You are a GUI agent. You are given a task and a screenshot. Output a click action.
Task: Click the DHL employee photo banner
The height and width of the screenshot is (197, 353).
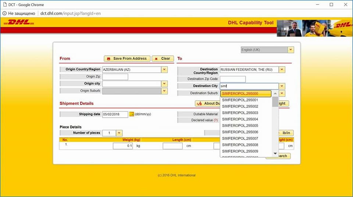coord(315,28)
